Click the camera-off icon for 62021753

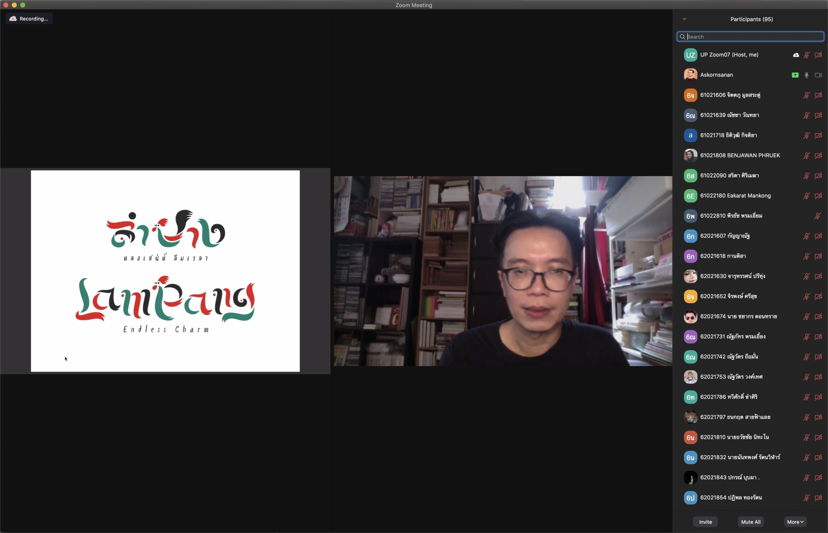tap(818, 377)
